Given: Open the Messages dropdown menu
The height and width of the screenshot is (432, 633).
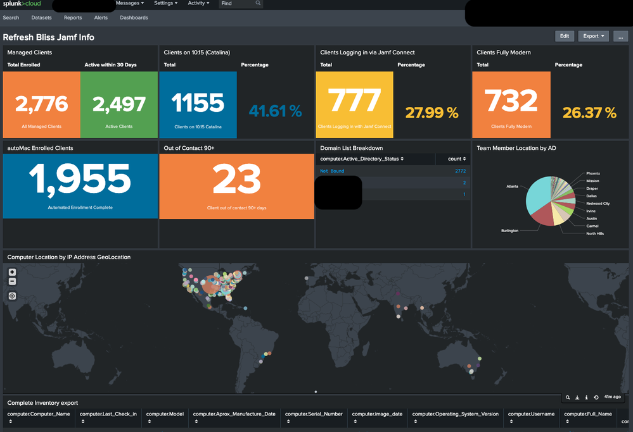Looking at the screenshot, I should pyautogui.click(x=130, y=3).
